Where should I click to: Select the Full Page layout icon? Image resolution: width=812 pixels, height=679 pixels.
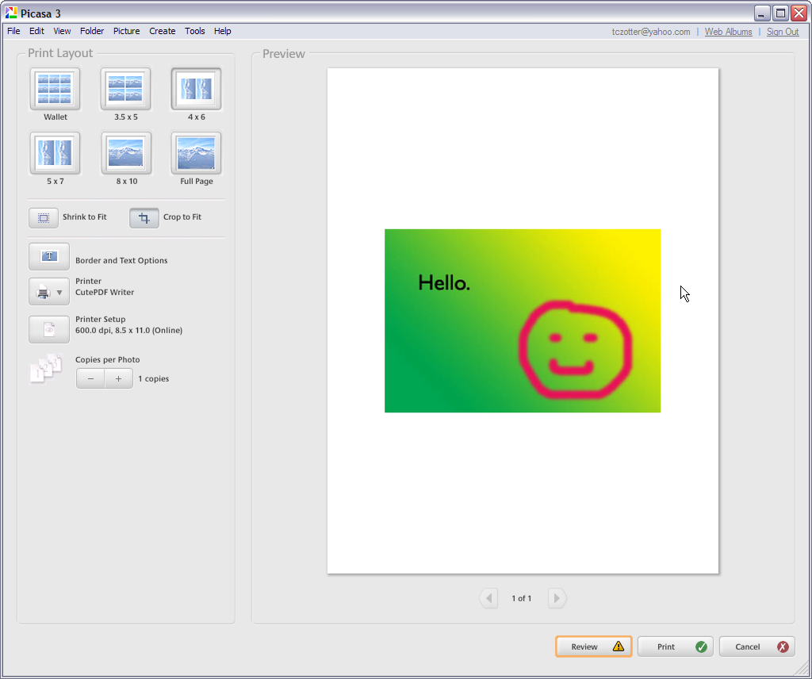[x=196, y=153]
